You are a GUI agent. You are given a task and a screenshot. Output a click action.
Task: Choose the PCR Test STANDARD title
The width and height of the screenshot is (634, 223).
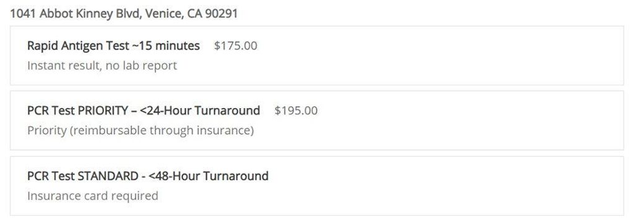coord(147,176)
